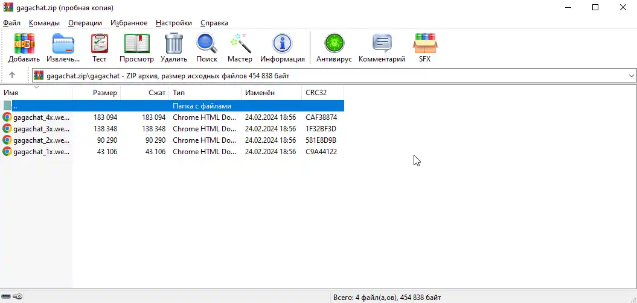Create SFX self-extracting archive icon
The width and height of the screenshot is (637, 303).
(424, 44)
